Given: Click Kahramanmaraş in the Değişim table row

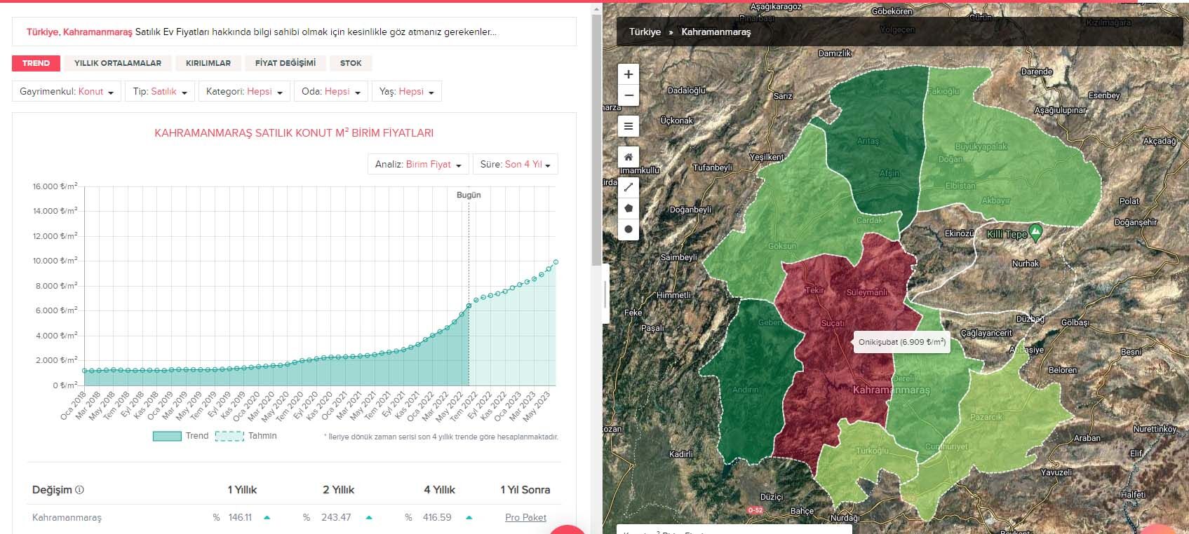Looking at the screenshot, I should [x=67, y=518].
